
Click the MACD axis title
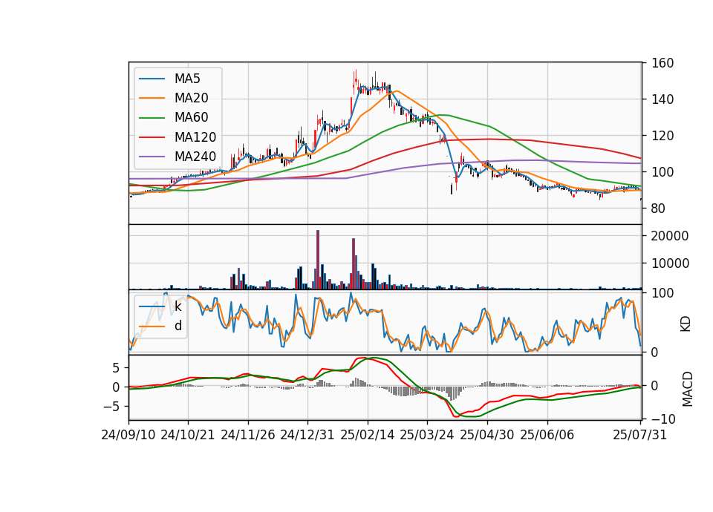(x=688, y=389)
